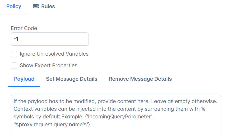Go to Remove Message Details tab
Viewport: 227px width, 135px height.
tap(140, 79)
